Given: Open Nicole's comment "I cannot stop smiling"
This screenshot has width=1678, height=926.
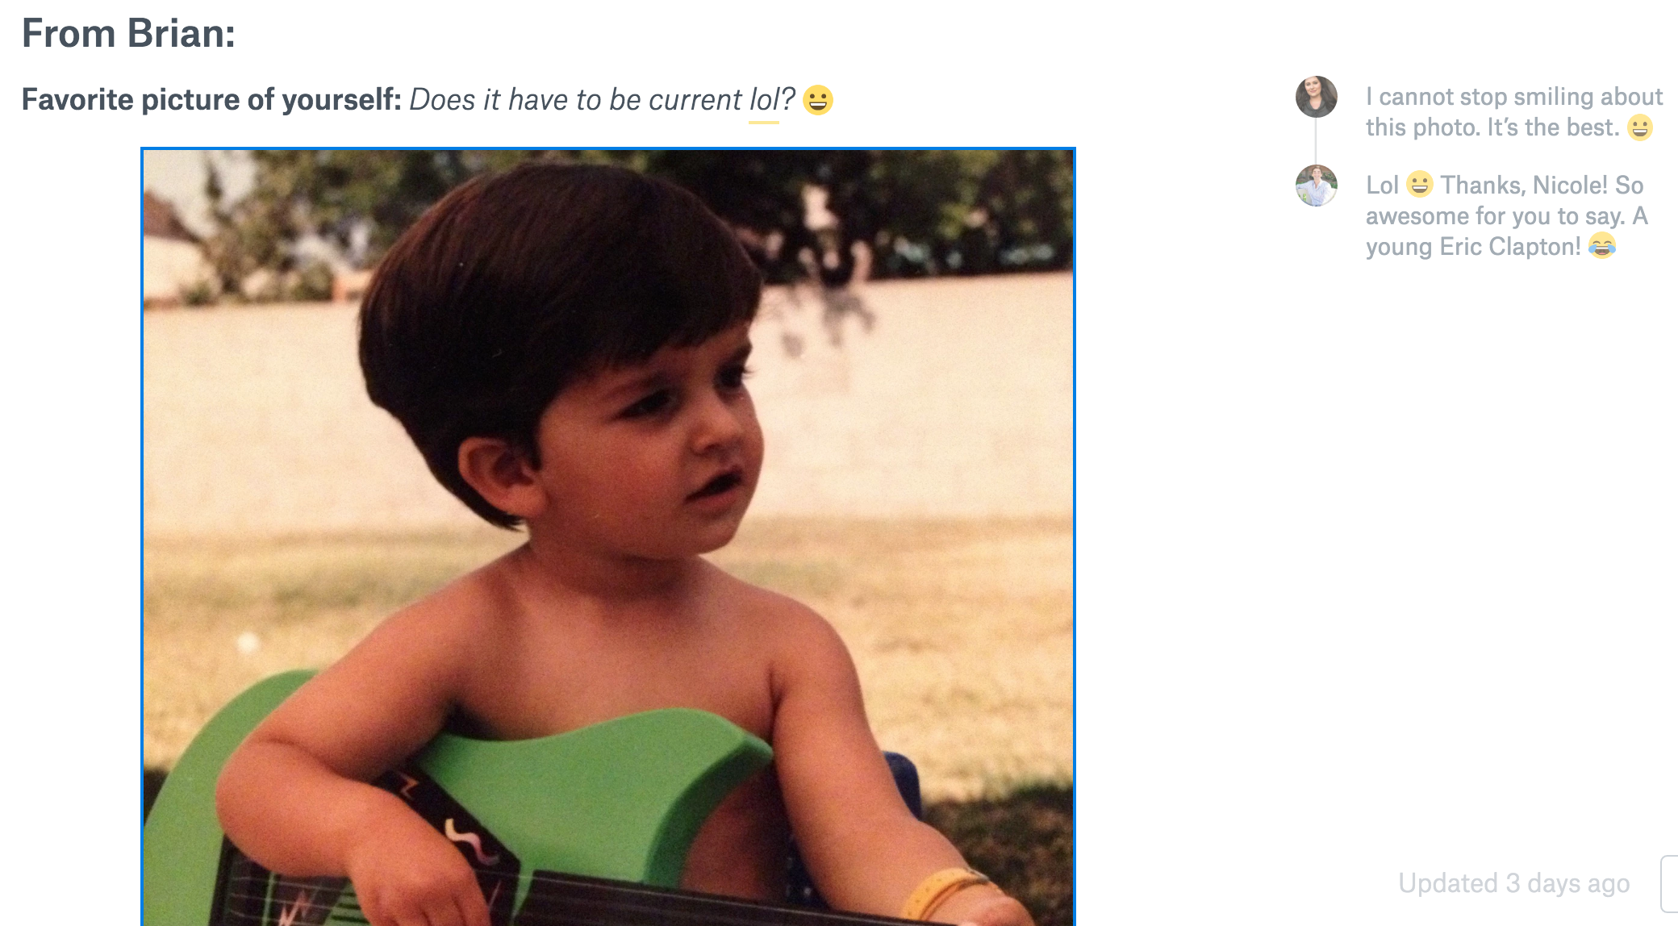Looking at the screenshot, I should click(x=1514, y=112).
